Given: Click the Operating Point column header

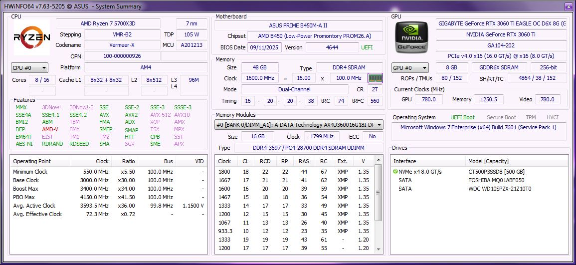Looking at the screenshot, I should coord(40,161).
